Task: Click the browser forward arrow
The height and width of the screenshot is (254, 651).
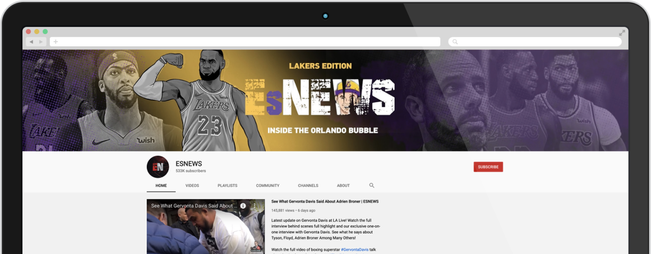Action: [x=41, y=42]
